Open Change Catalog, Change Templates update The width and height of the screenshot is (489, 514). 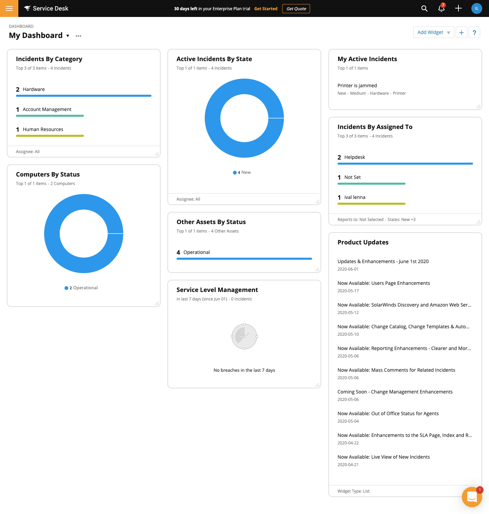tap(403, 327)
